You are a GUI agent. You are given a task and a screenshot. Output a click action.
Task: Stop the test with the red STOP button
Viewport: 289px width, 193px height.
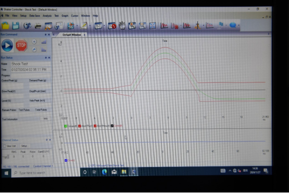[21, 45]
